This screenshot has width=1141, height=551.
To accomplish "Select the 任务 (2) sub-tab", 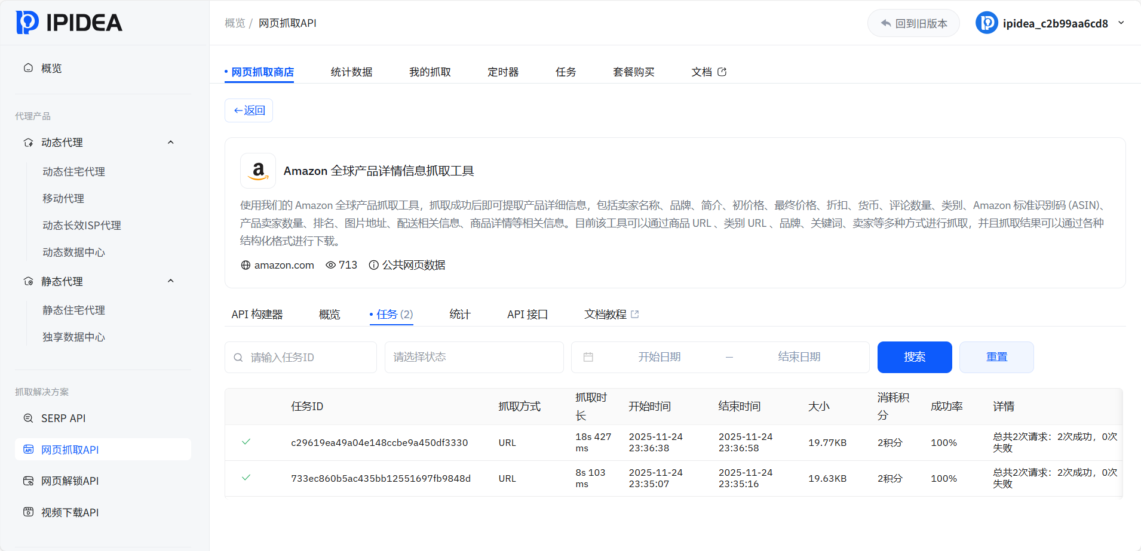I will click(x=391, y=315).
